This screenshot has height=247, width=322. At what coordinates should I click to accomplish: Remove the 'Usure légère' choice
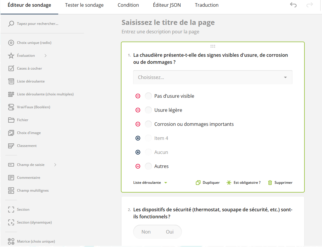pyautogui.click(x=138, y=110)
